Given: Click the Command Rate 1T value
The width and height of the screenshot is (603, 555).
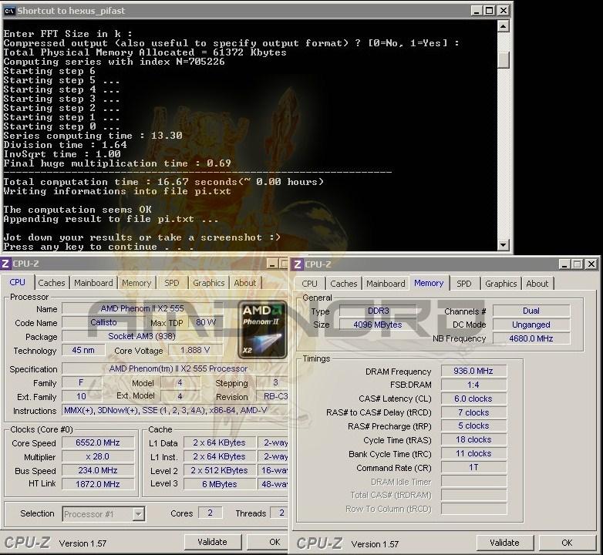Looking at the screenshot, I should (x=473, y=467).
